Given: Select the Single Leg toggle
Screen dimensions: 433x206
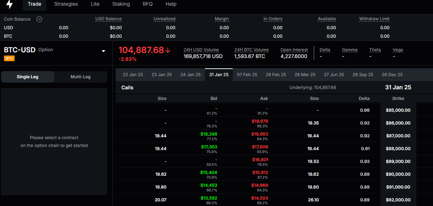Looking at the screenshot, I should (27, 77).
